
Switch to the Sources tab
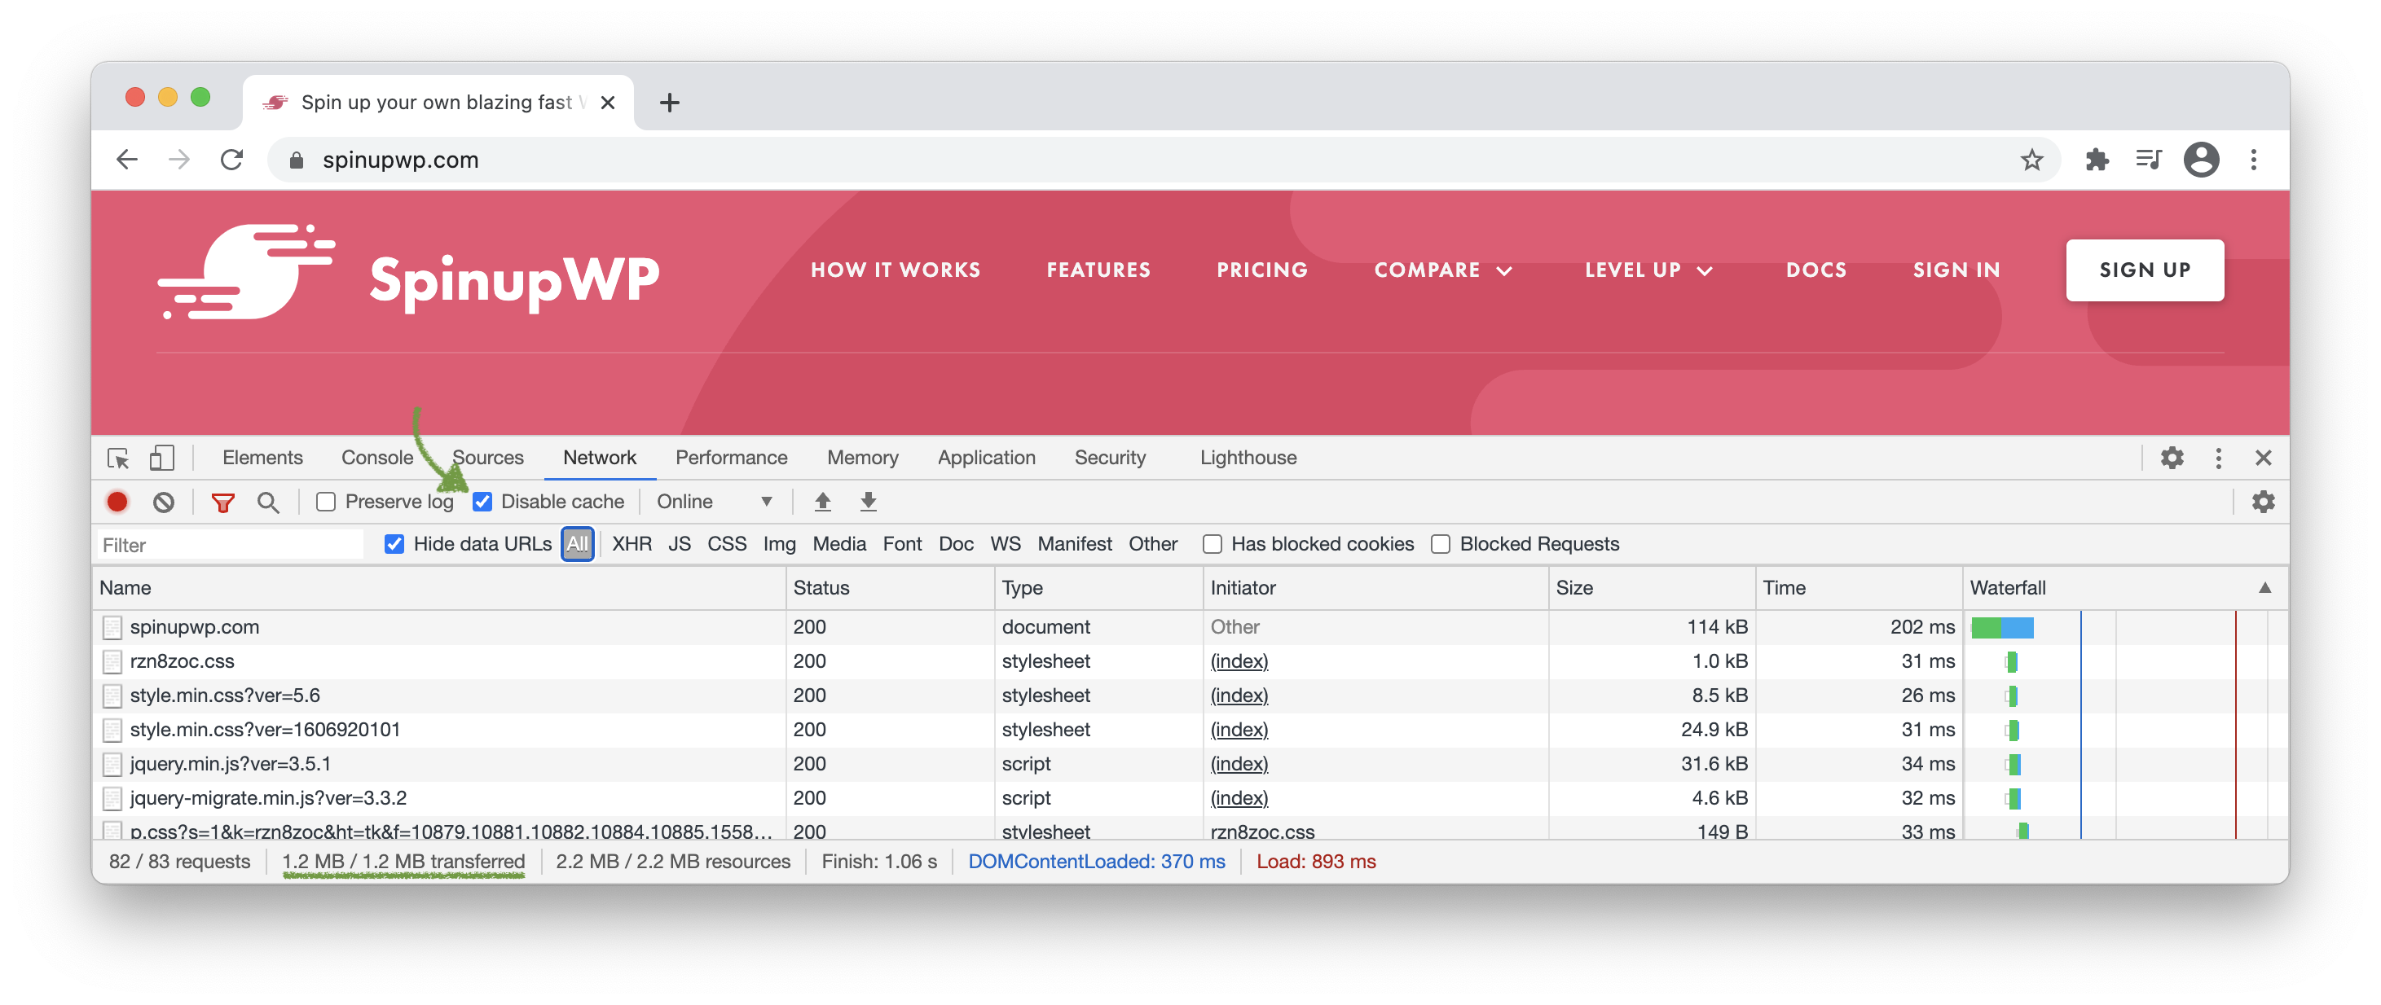[487, 459]
